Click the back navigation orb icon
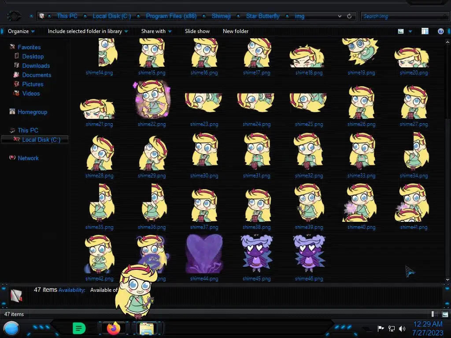Screen dimensions: 451x338 point(14,16)
